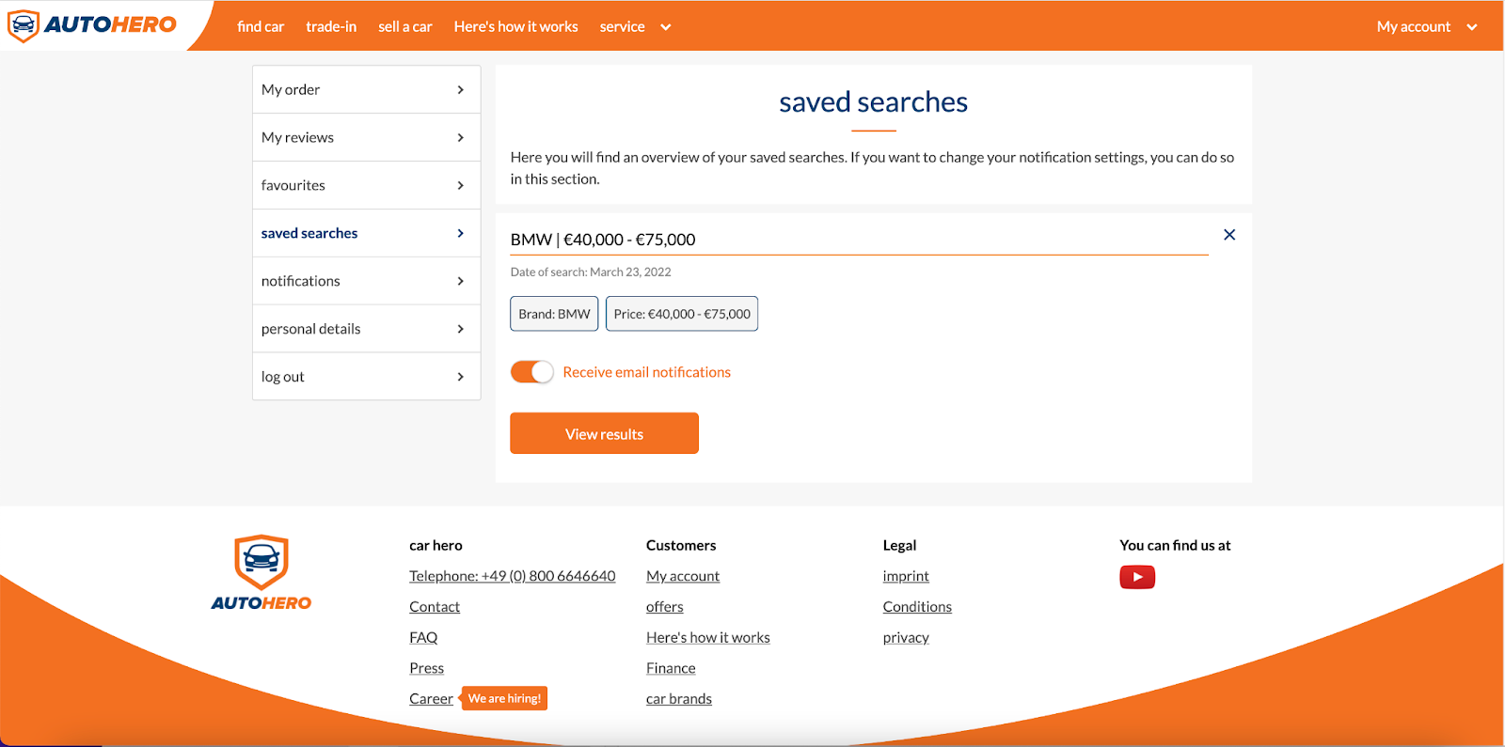Click the Brand: BMW filter chip

click(x=554, y=314)
